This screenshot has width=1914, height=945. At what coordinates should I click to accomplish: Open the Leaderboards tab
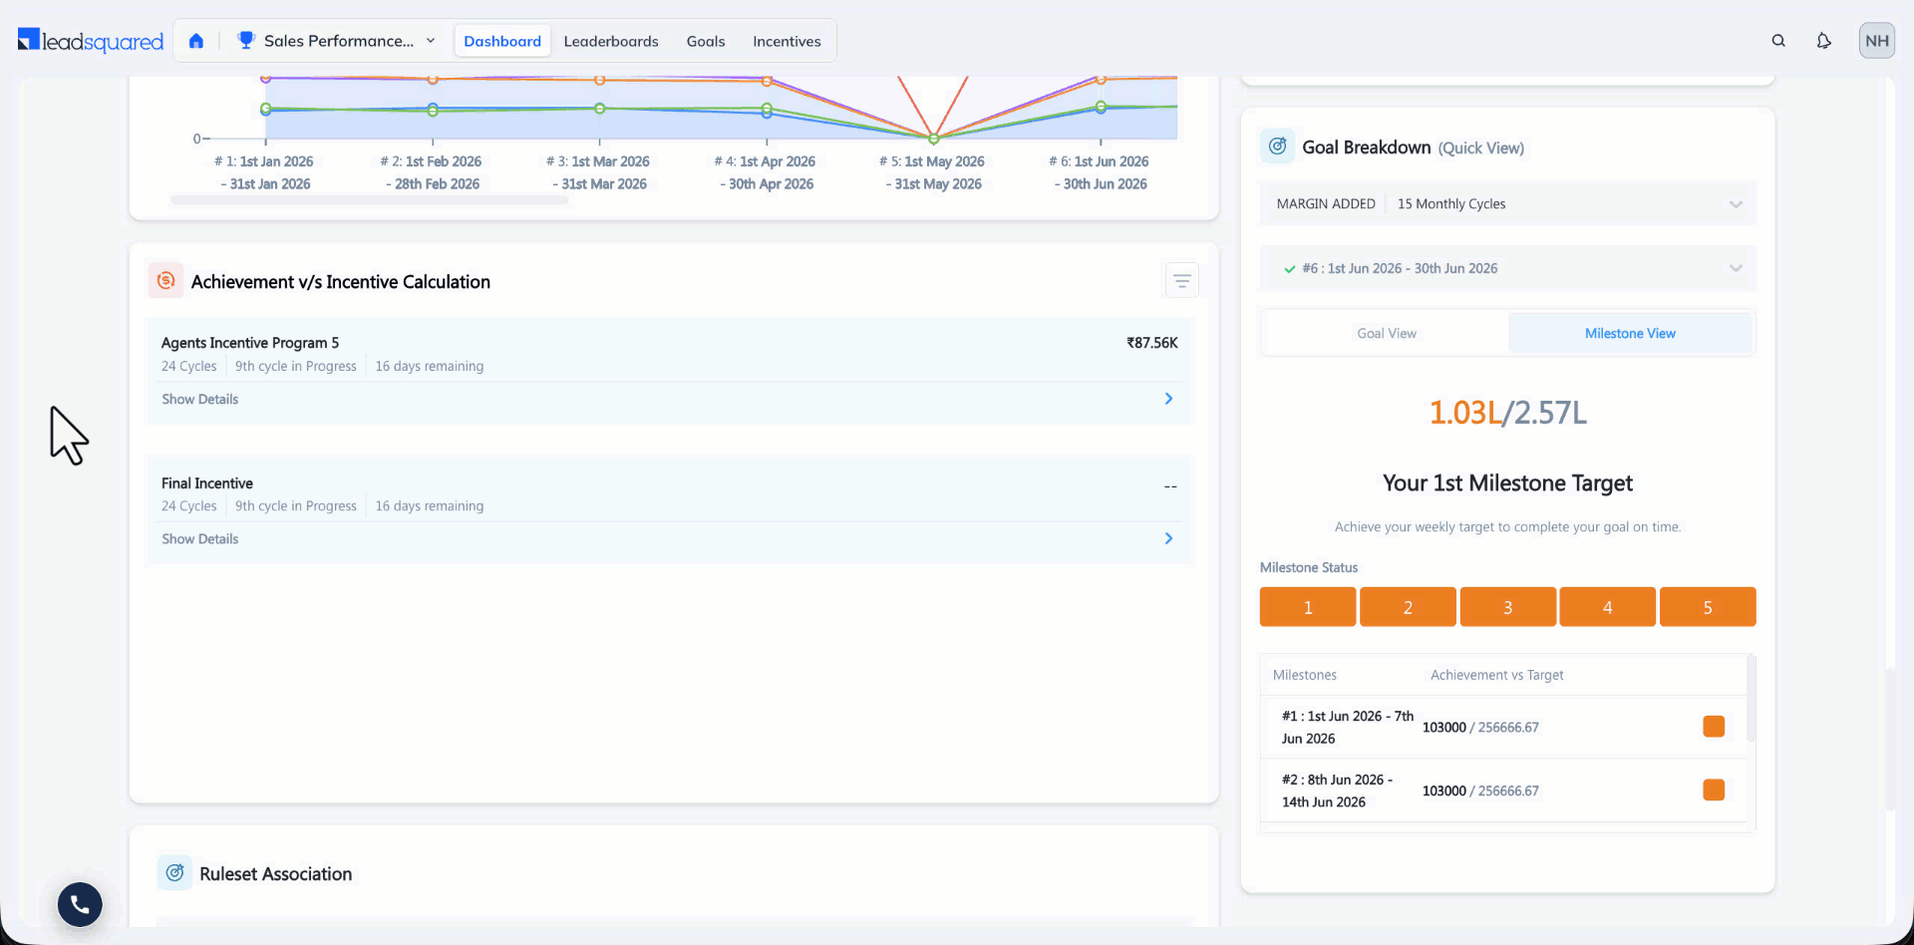tap(611, 41)
